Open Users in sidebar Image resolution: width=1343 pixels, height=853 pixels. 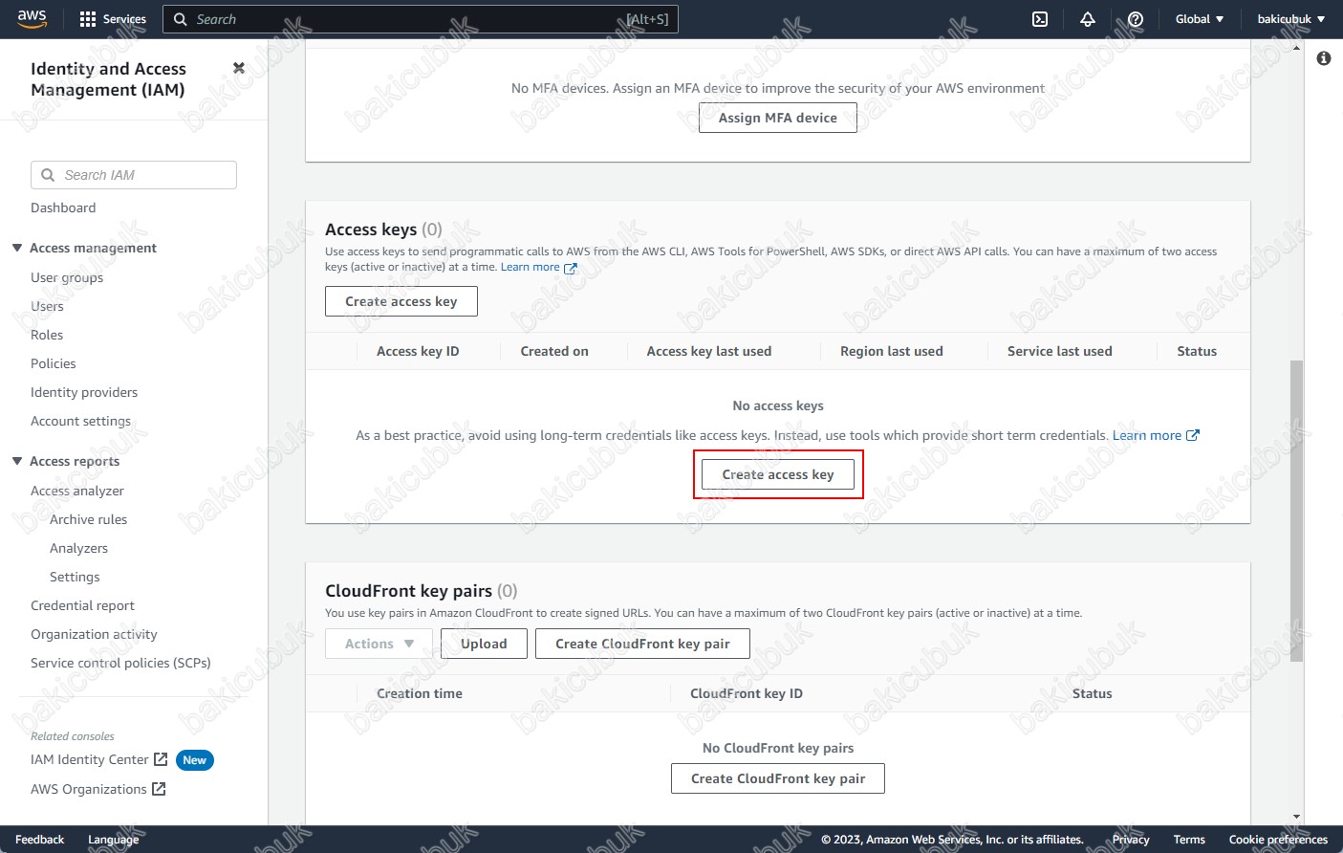[x=47, y=306]
